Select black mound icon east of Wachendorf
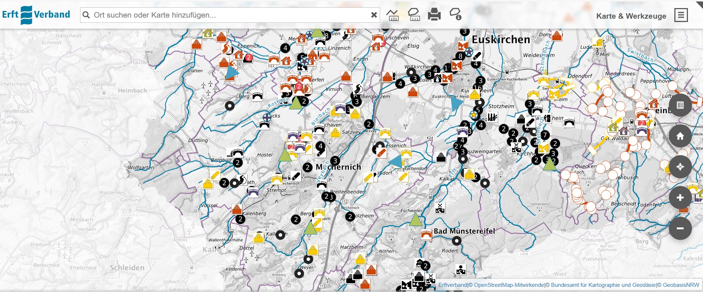The width and height of the screenshot is (703, 292). (x=441, y=157)
